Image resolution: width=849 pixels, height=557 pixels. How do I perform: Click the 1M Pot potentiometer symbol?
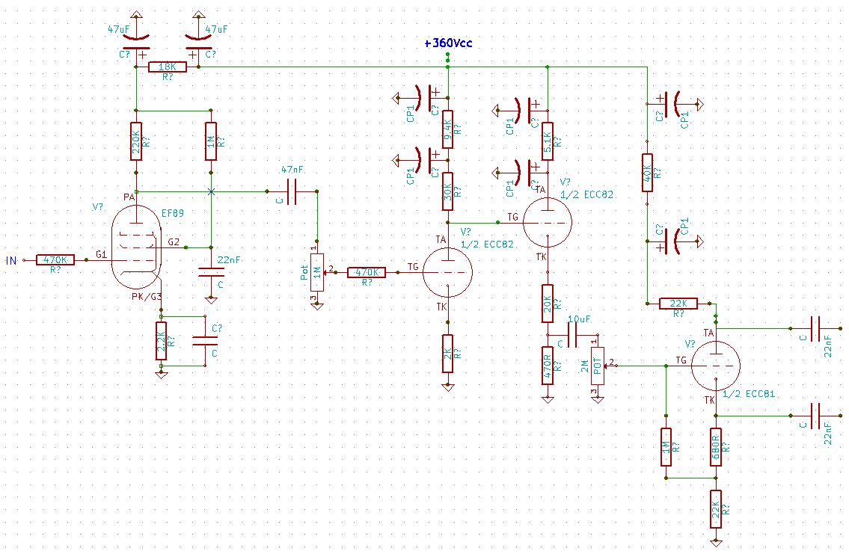(x=317, y=271)
